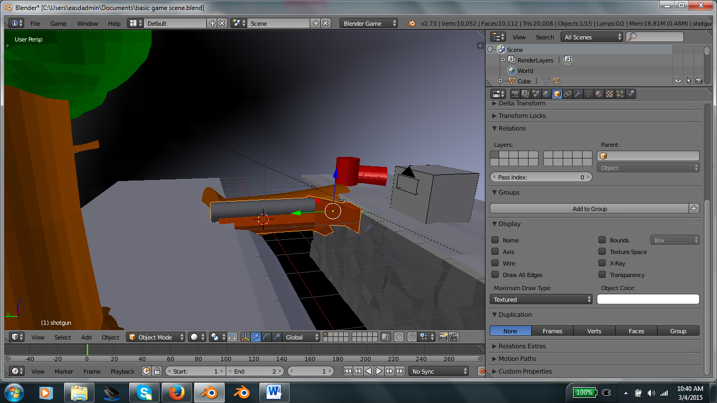Enable the Wire display checkbox

[x=495, y=263]
